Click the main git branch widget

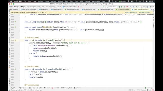coord(149,90)
